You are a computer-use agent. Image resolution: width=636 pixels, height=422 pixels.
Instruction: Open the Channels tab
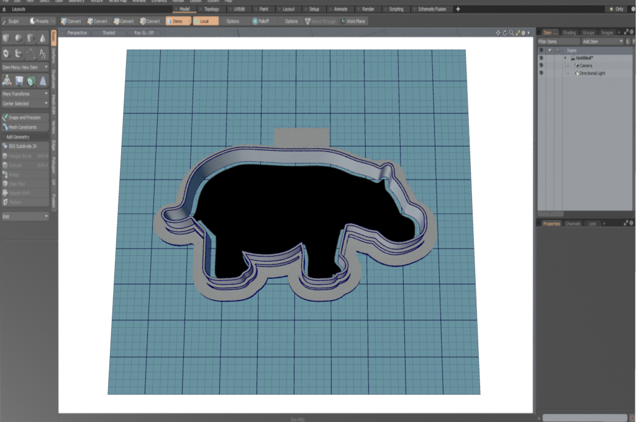pos(573,223)
